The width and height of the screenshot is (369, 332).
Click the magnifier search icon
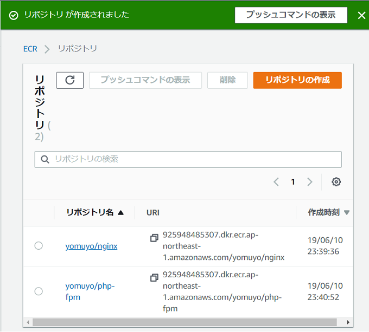click(x=45, y=159)
